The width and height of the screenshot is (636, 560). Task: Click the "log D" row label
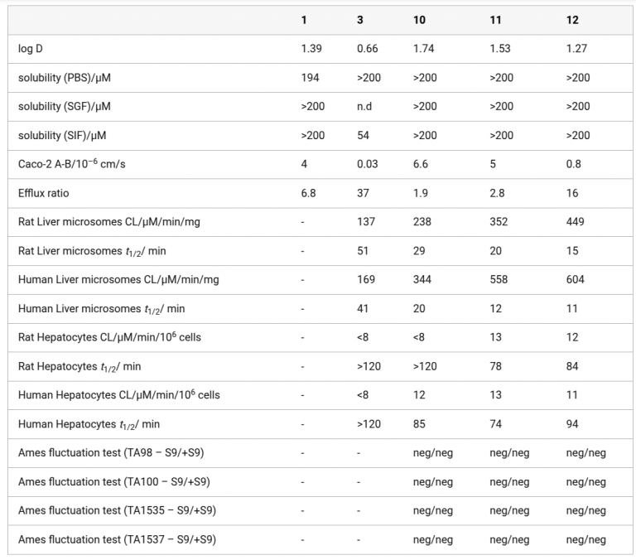(31, 49)
